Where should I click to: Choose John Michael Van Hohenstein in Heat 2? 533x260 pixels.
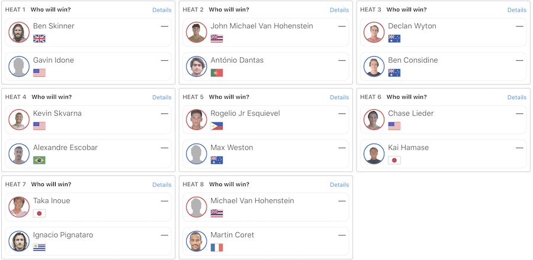click(x=266, y=32)
